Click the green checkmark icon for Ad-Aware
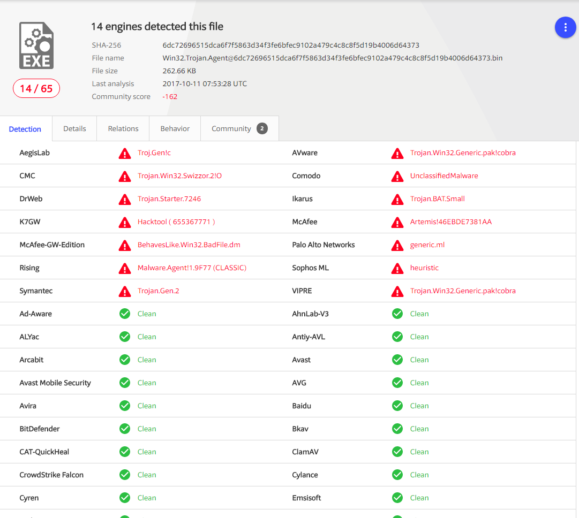 coord(125,314)
